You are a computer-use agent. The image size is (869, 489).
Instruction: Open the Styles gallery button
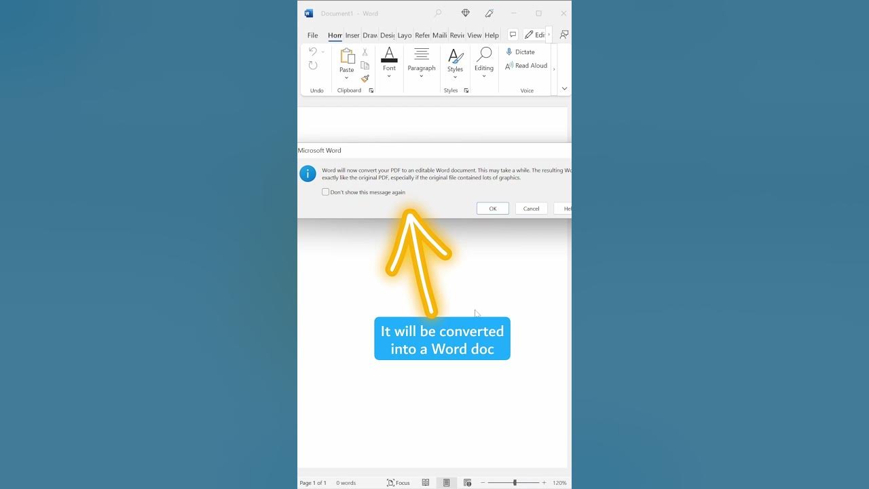coord(456,62)
